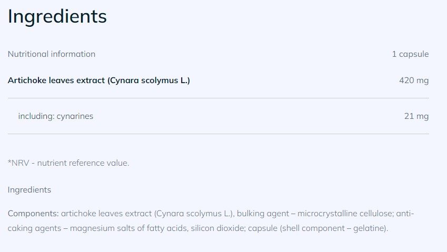Click the words magnesium salts of fatty acids
This screenshot has height=252, width=447.
click(x=127, y=229)
